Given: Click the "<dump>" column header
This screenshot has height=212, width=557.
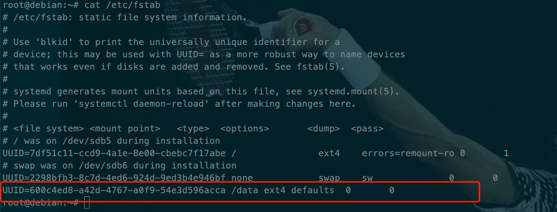Looking at the screenshot, I should point(323,128).
